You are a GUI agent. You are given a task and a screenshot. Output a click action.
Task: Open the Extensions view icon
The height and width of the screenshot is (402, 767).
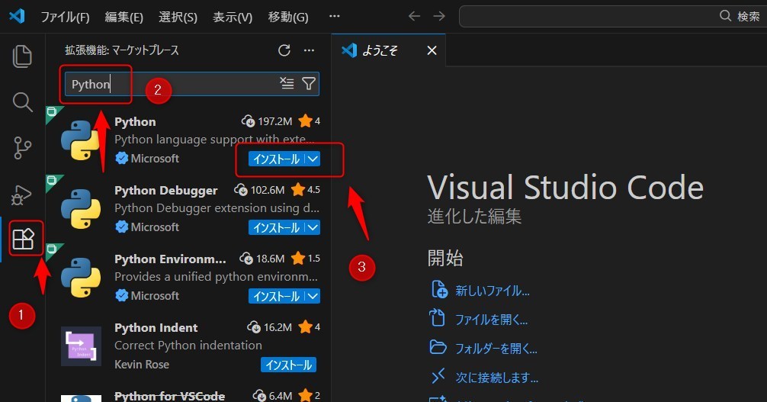click(23, 240)
